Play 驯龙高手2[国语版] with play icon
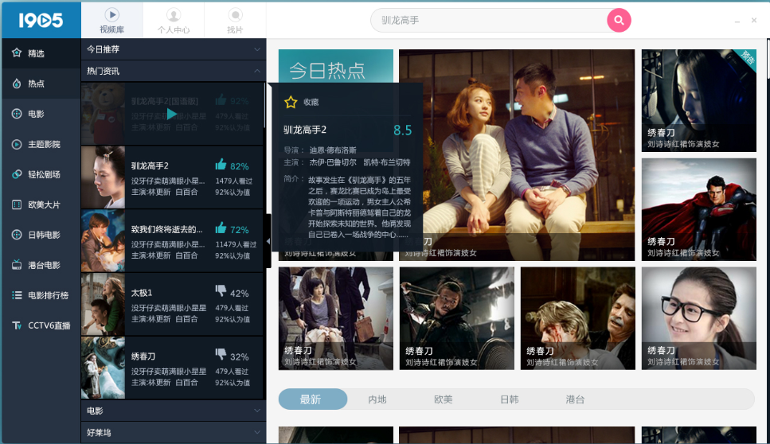The width and height of the screenshot is (770, 444). click(x=171, y=114)
